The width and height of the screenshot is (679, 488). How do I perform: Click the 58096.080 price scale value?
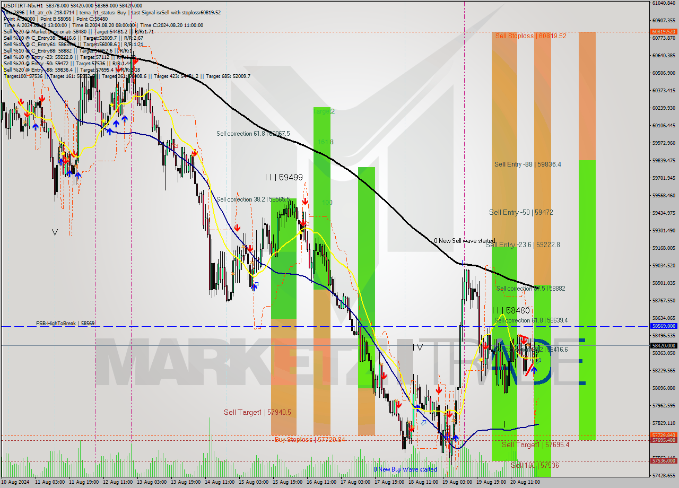pyautogui.click(x=664, y=388)
